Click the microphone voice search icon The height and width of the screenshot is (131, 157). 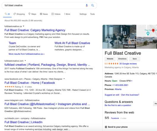[87, 5]
